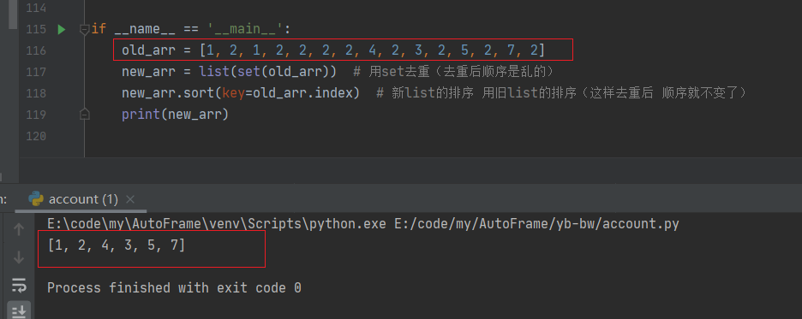The width and height of the screenshot is (802, 319).
Task: Click the fold end marker beside print(new_arr)
Action: [85, 115]
